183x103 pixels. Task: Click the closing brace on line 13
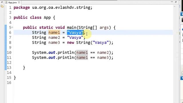[x=24, y=68]
